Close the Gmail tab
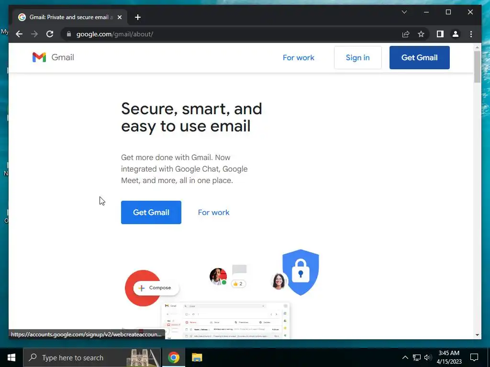The image size is (490, 367). [119, 17]
